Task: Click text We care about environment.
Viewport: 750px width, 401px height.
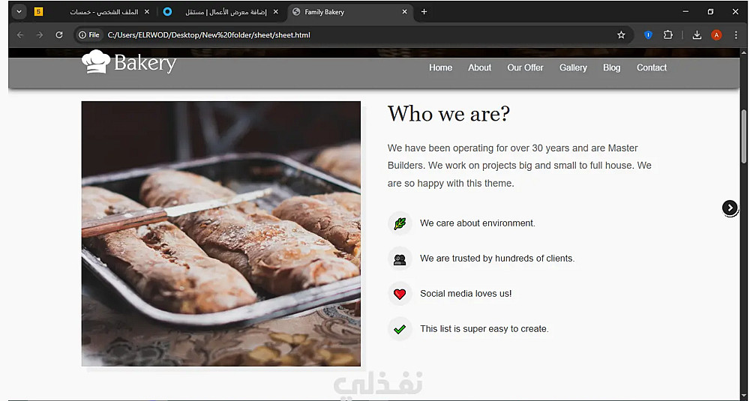Action: pos(477,223)
